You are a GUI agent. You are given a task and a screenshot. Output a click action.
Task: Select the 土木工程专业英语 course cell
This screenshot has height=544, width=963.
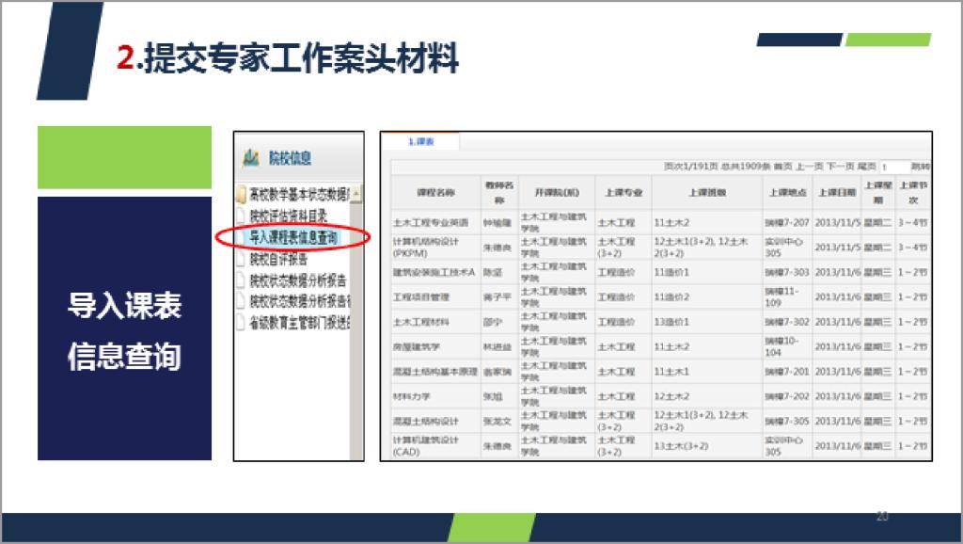point(435,222)
